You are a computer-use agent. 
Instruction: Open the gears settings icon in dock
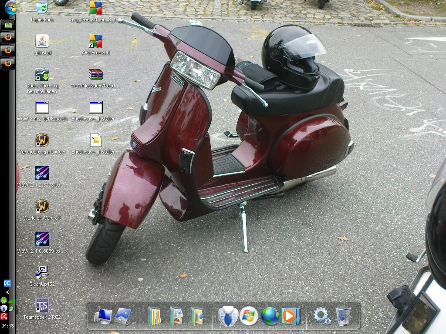322,316
